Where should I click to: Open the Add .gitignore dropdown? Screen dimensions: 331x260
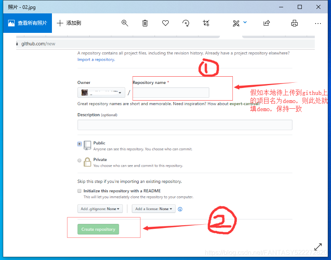point(100,209)
